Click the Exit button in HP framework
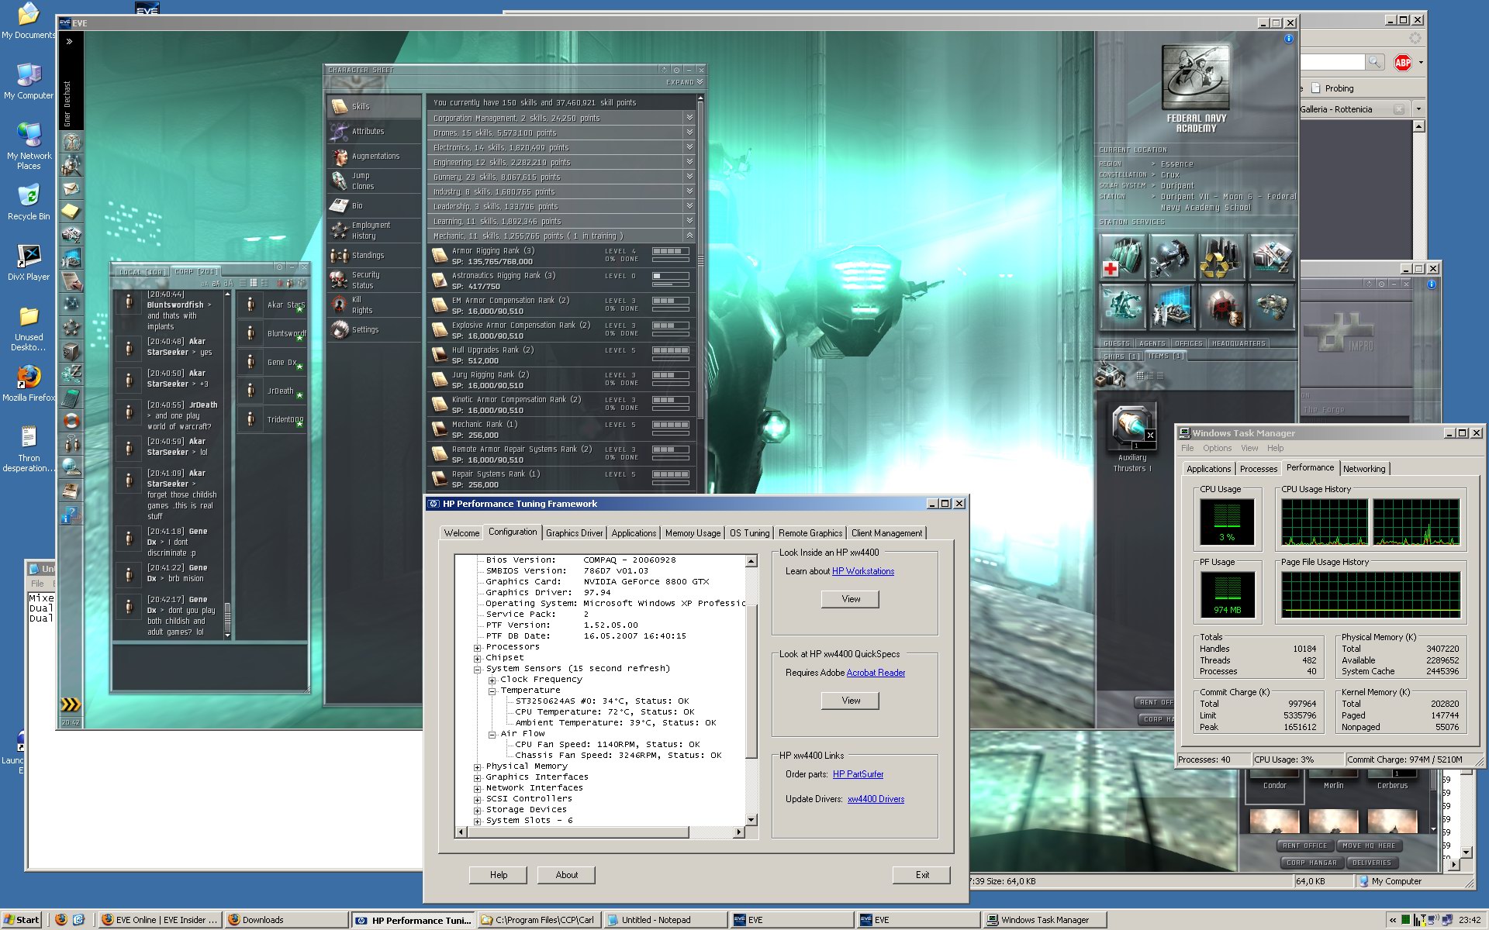This screenshot has height=930, width=1489. click(921, 875)
